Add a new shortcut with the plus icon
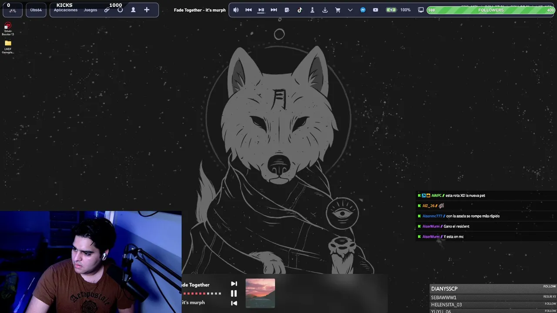The width and height of the screenshot is (557, 313). pos(147,10)
